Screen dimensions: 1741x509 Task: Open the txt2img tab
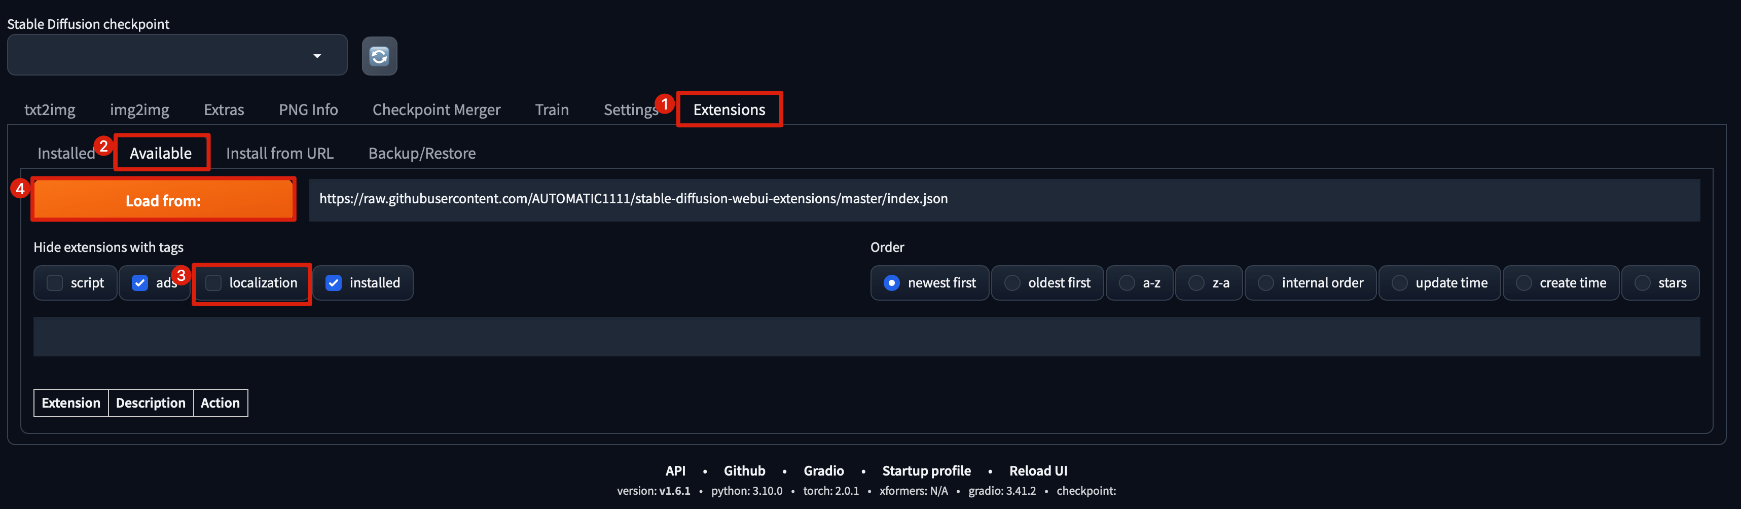[x=50, y=110]
